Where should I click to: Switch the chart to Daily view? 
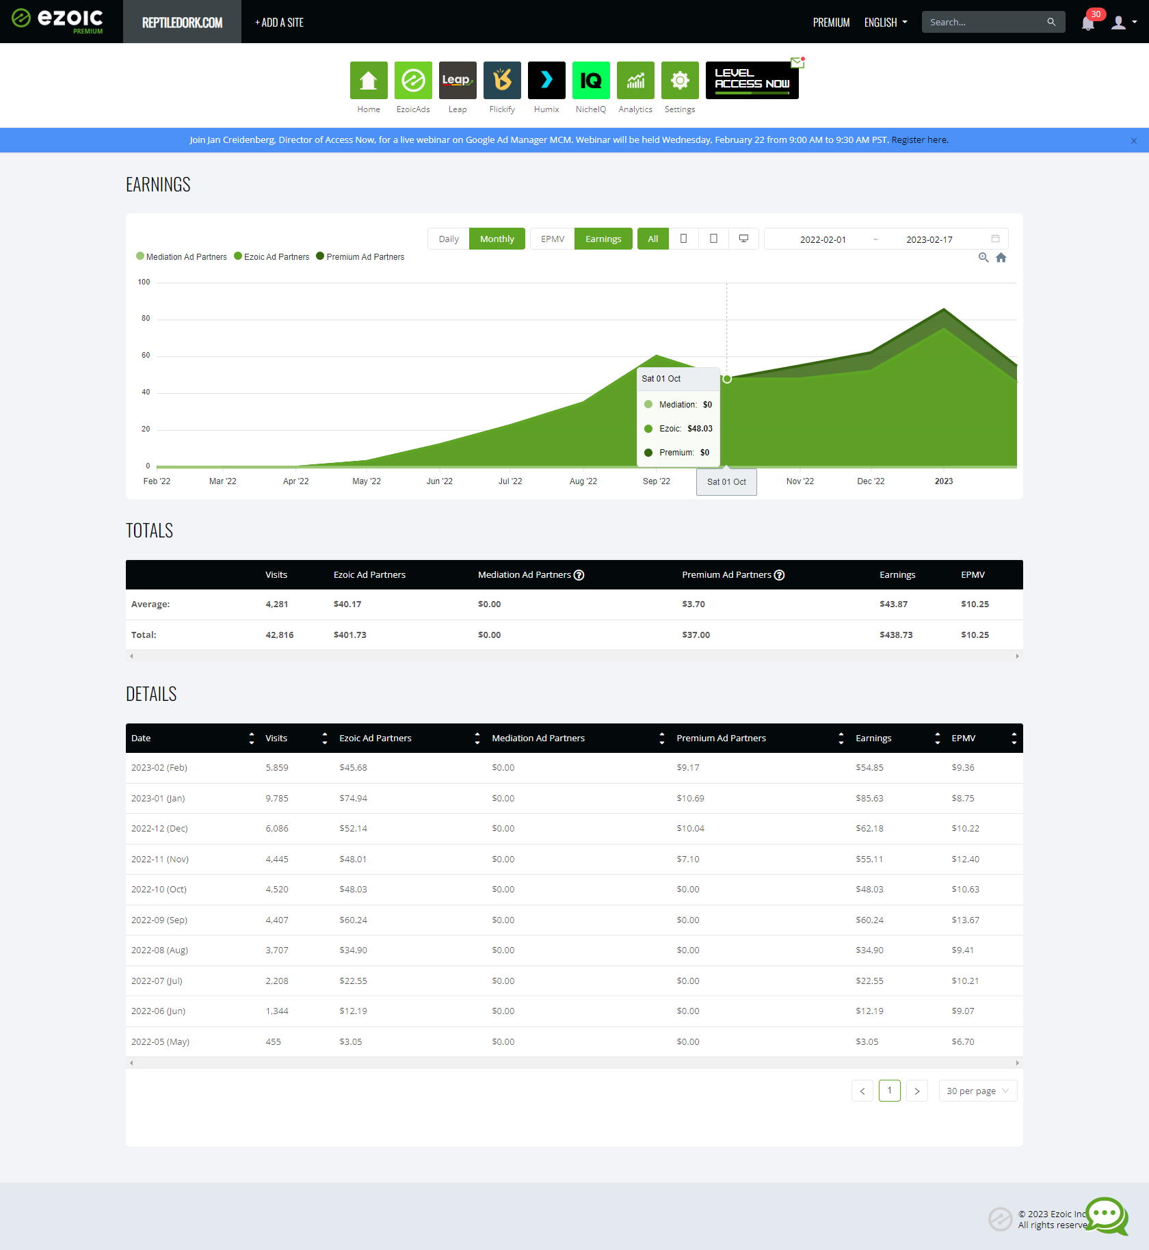(x=449, y=239)
